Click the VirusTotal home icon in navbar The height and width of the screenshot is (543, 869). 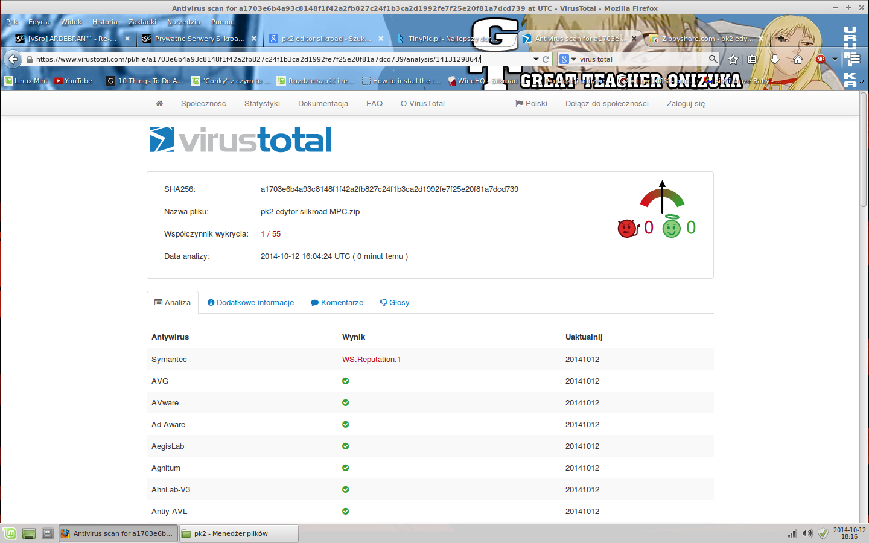tap(159, 104)
